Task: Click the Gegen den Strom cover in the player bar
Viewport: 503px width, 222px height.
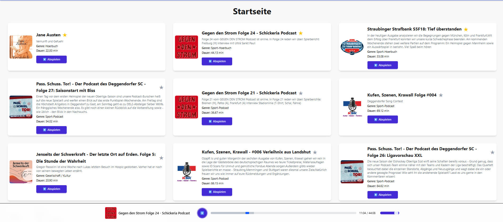Action: point(111,213)
